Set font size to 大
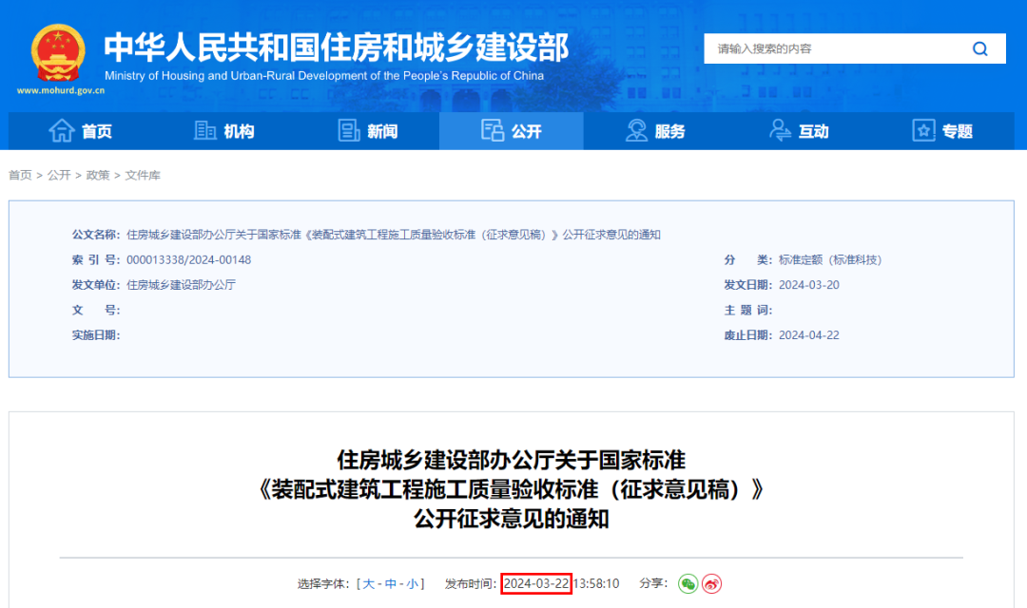The width and height of the screenshot is (1027, 608). (369, 584)
